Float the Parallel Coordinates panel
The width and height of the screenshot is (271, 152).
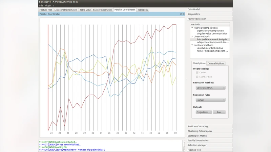click(x=181, y=14)
